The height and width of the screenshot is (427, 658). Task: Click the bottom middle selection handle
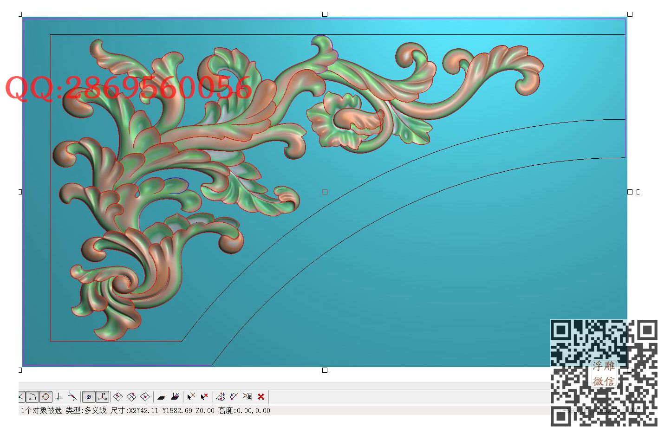click(x=325, y=370)
